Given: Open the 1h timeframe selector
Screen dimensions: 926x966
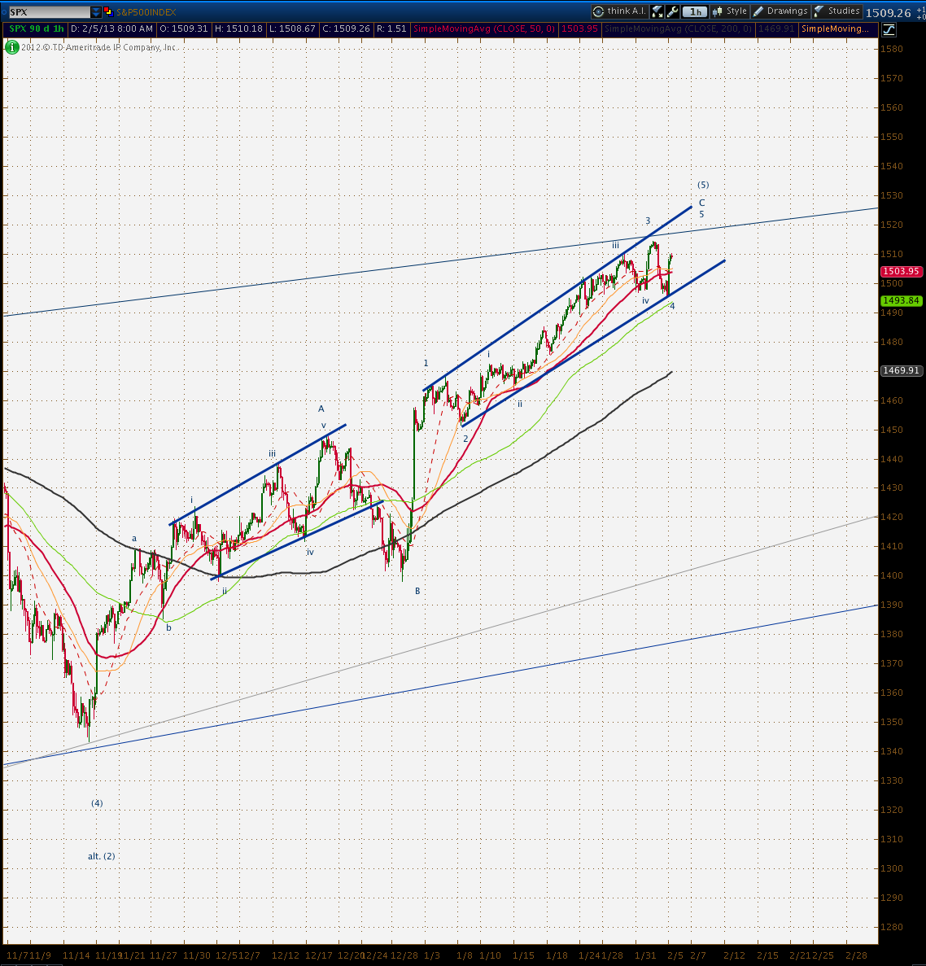Looking at the screenshot, I should [x=695, y=11].
